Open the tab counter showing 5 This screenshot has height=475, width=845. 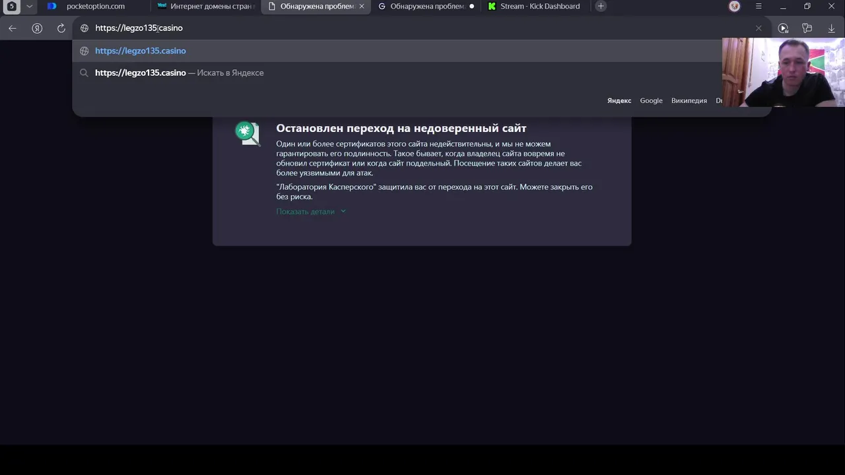coord(11,7)
